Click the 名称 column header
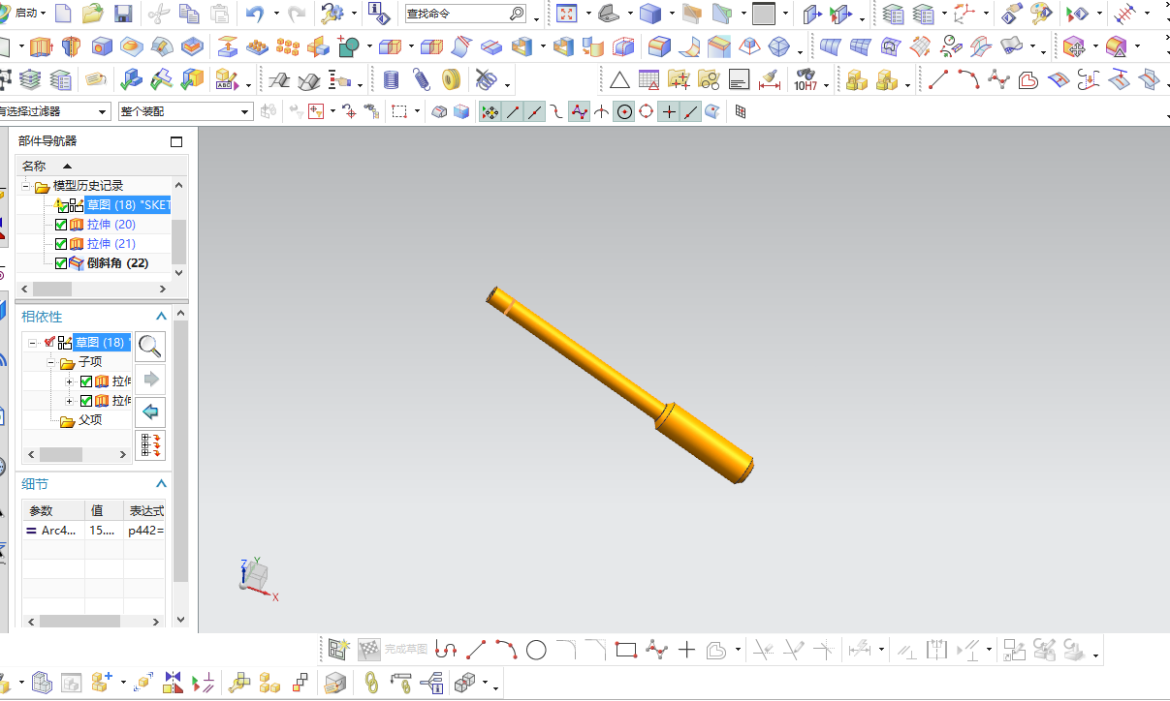Screen dimensions: 1170x701 point(34,167)
